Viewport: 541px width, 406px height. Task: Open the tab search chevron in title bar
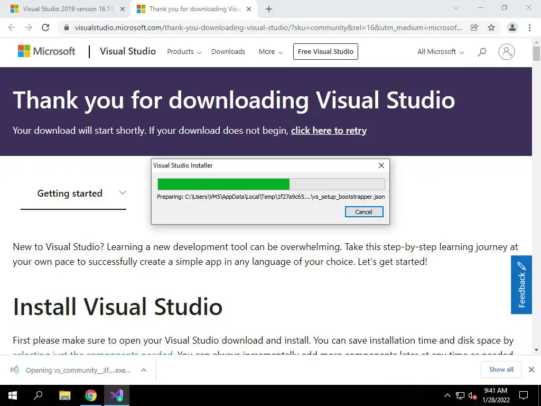[456, 7]
